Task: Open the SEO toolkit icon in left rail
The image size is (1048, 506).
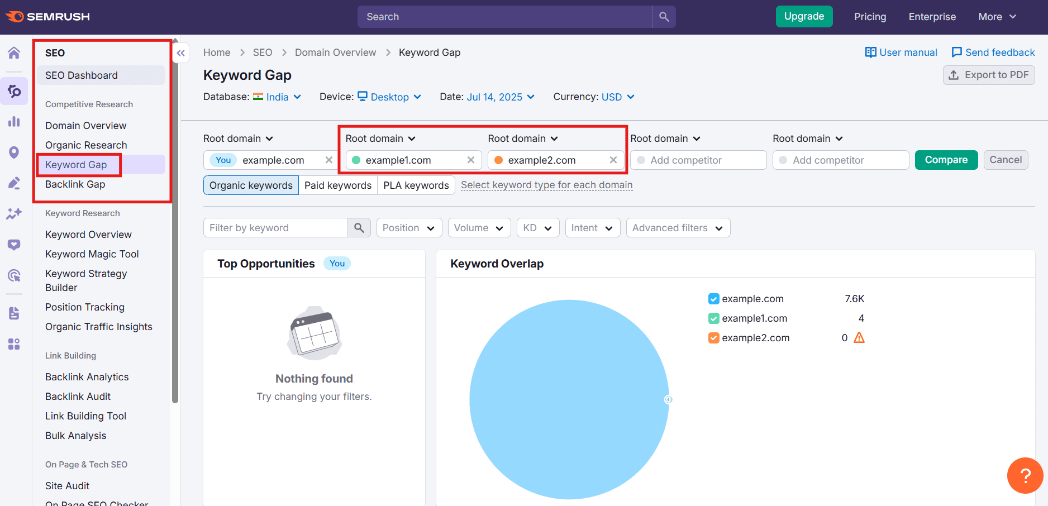Action: click(14, 91)
